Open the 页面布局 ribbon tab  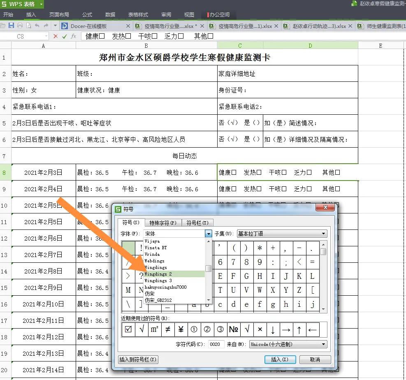(59, 14)
